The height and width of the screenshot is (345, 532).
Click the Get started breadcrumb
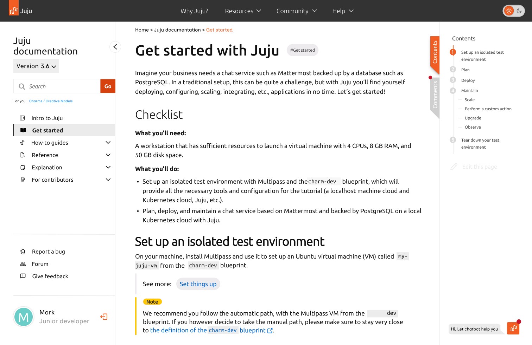pos(219,30)
